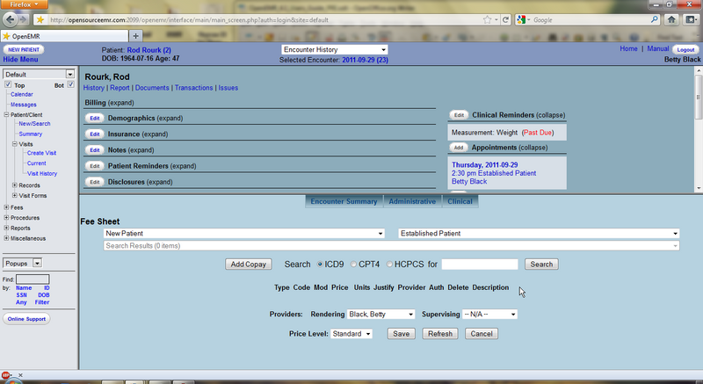Click the code search text field
Screen dimensions: 703x384
tap(479, 264)
